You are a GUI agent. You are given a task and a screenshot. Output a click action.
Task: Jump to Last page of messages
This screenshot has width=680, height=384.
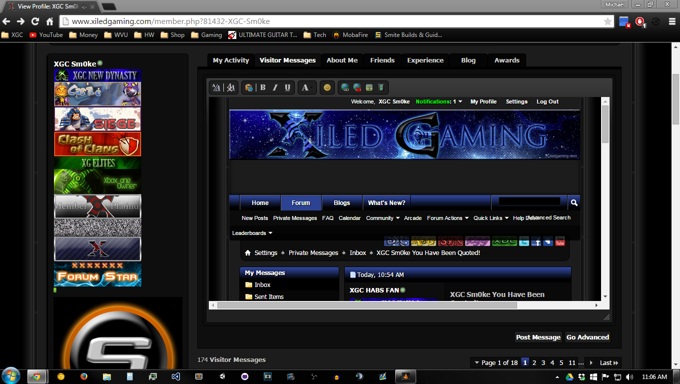(x=609, y=362)
